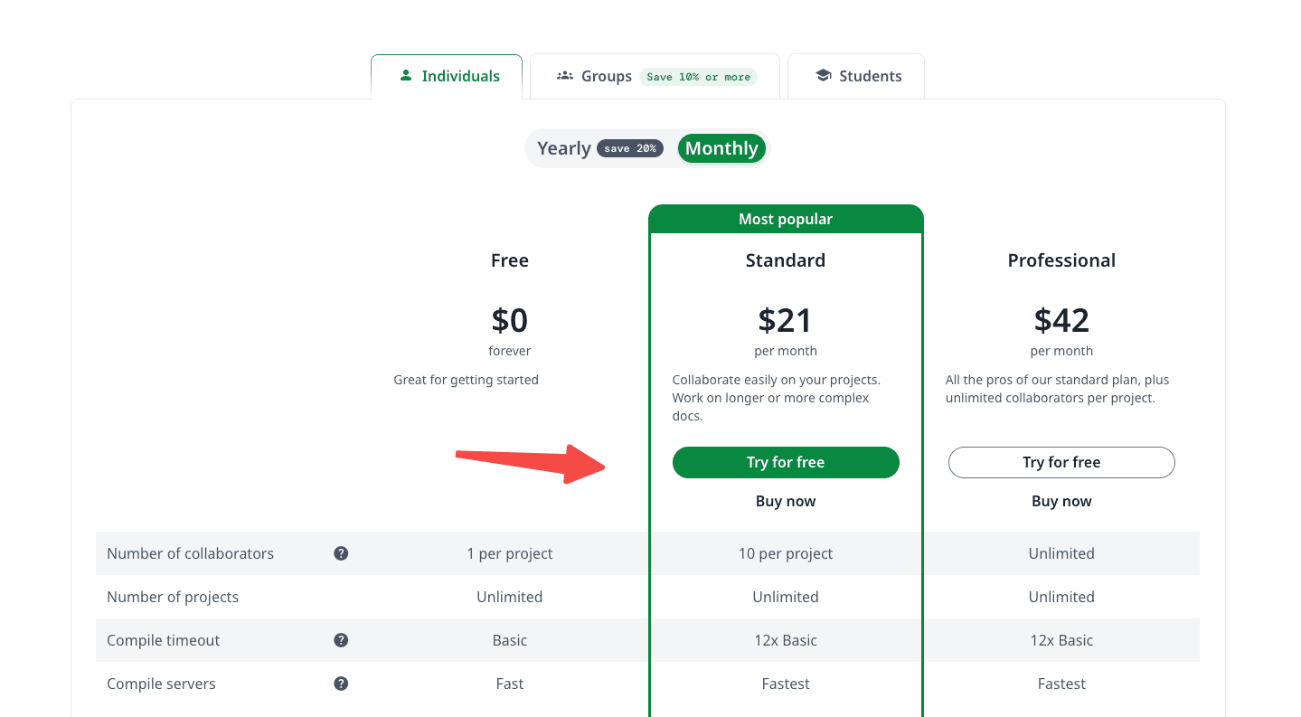The image size is (1301, 717).
Task: Click the graduation cap icon on Students tab
Action: click(823, 76)
